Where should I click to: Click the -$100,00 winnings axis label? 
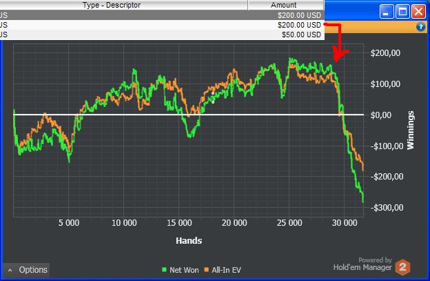[387, 146]
